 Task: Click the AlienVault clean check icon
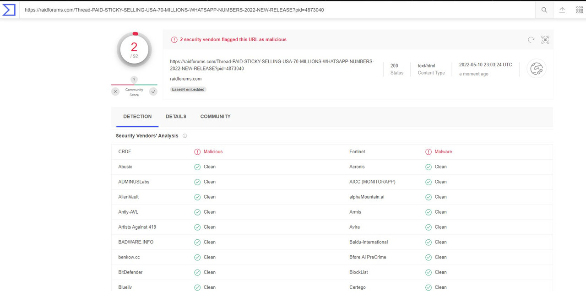click(x=197, y=197)
